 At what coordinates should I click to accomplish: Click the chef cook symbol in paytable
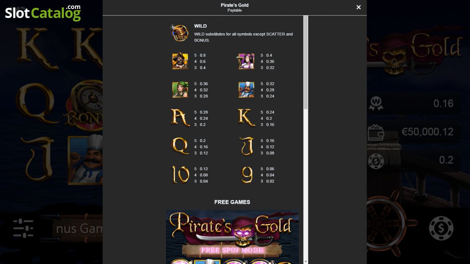pos(246,90)
